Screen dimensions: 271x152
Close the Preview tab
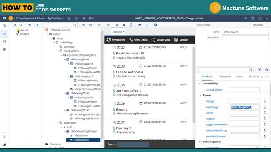(123, 32)
